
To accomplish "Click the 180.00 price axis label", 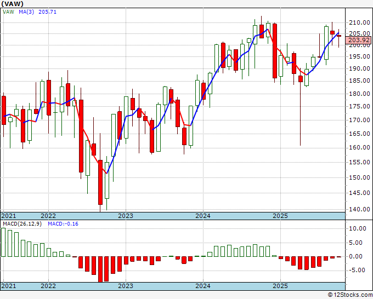I will pos(359,94).
